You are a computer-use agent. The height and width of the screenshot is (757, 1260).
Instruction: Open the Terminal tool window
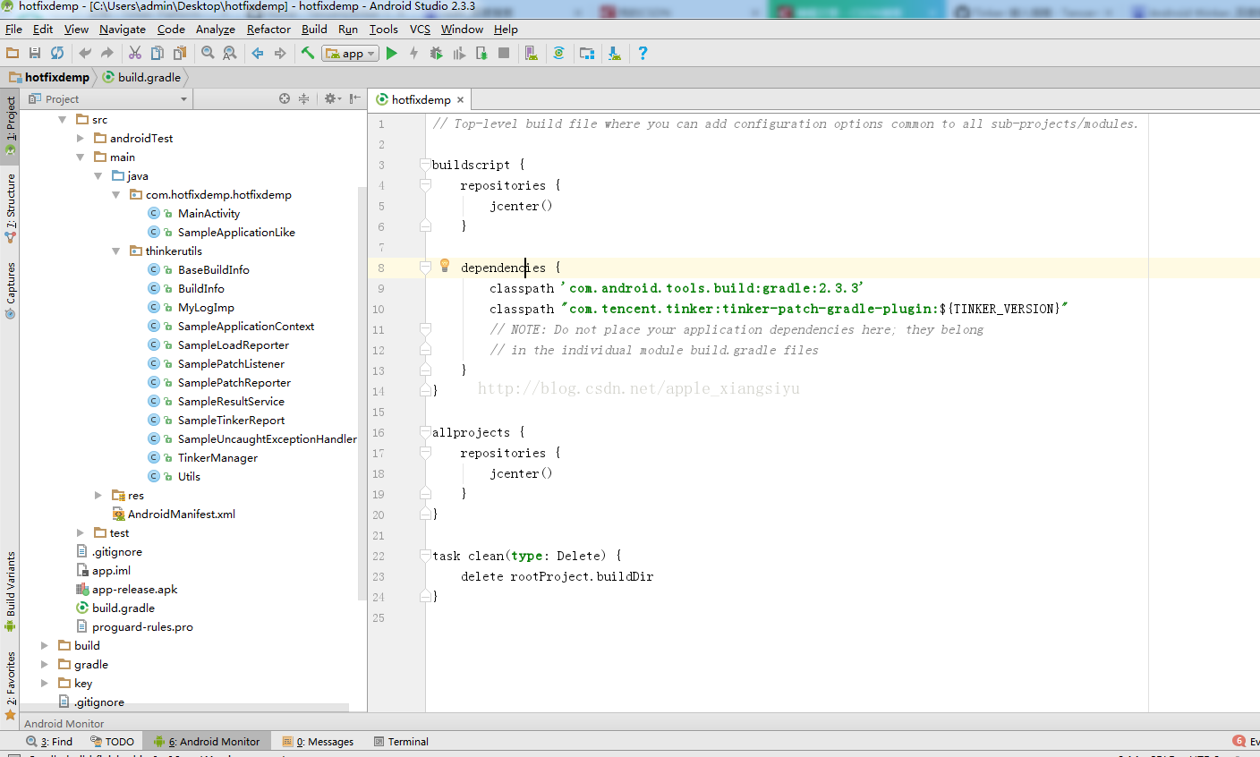pos(401,741)
